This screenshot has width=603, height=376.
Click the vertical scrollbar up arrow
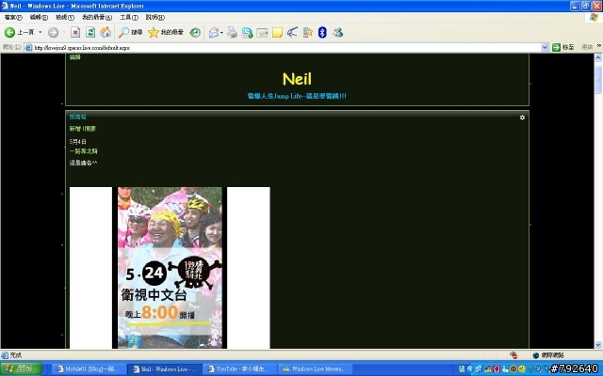point(598,58)
